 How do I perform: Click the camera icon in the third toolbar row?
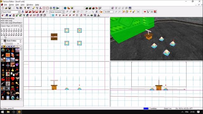92,15
